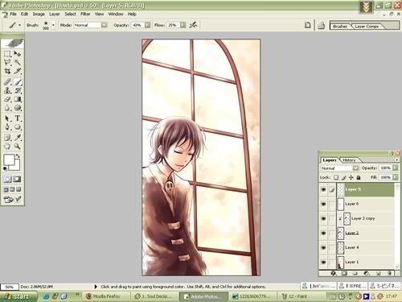Open the layer Fill slider arrow
Screen dimensions: 402x302
tap(396, 177)
